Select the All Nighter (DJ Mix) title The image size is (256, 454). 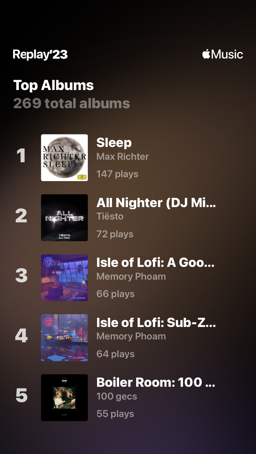(x=156, y=203)
